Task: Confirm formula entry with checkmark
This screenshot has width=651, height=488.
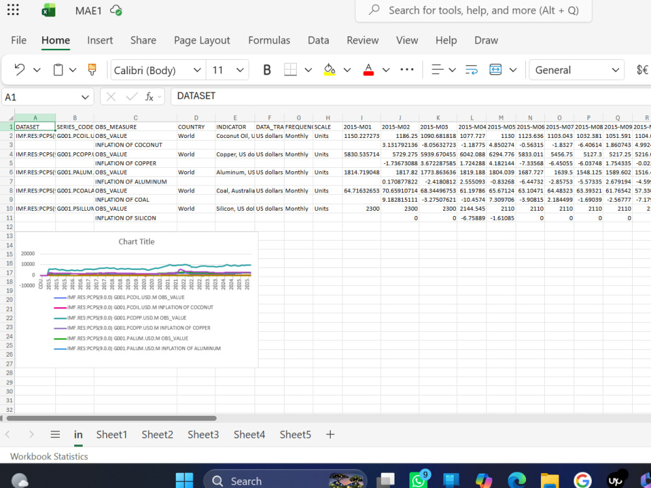Action: coord(132,97)
